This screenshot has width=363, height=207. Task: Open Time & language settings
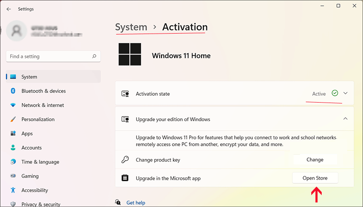[54, 162]
